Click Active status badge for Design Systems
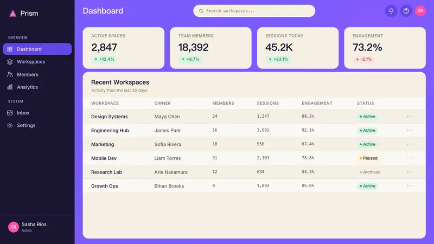434x244 pixels. pyautogui.click(x=367, y=117)
